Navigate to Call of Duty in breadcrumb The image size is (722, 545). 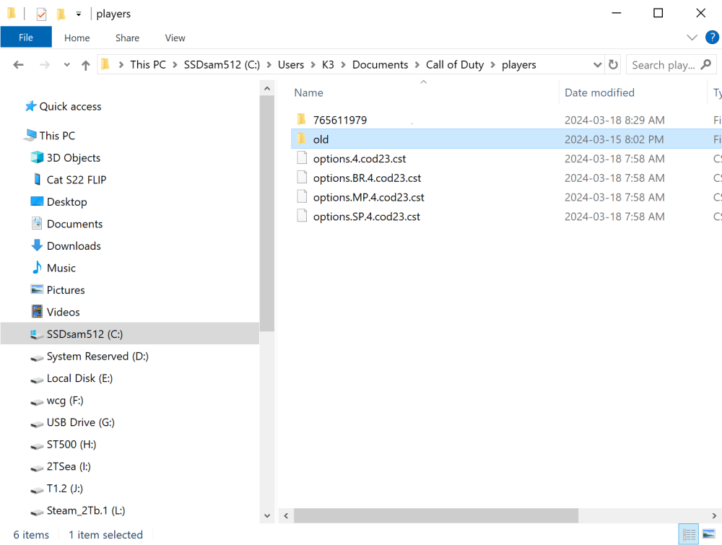(x=454, y=65)
